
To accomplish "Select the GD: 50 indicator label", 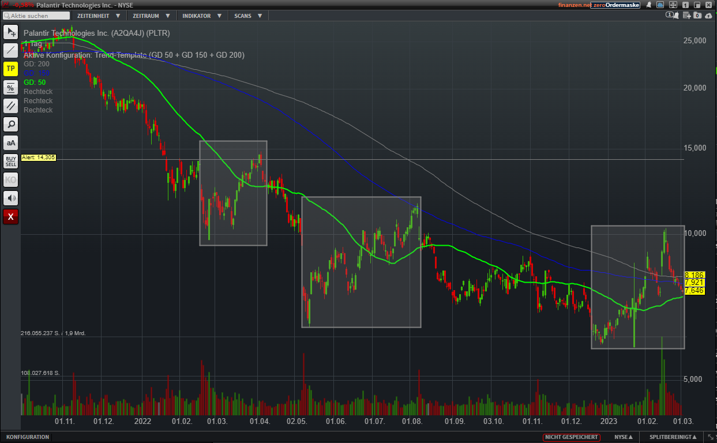I will tap(35, 82).
